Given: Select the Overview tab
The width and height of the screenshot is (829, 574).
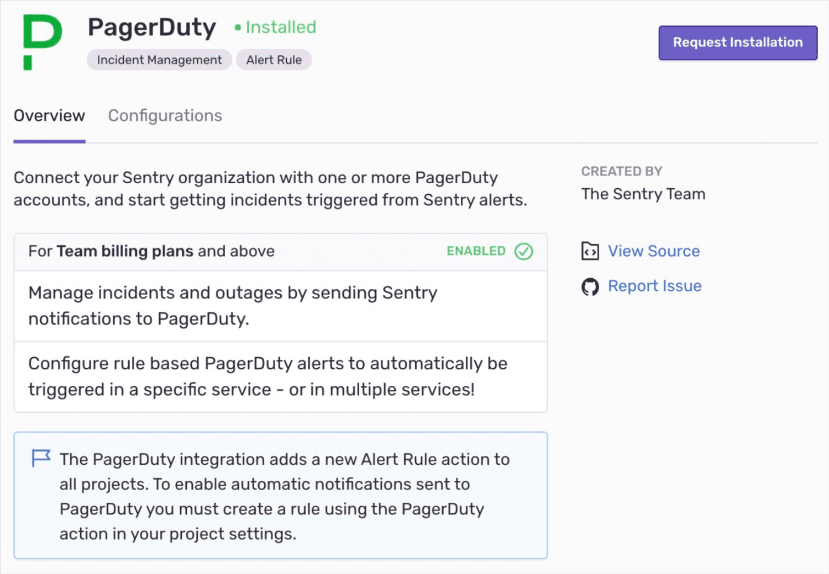Looking at the screenshot, I should 49,115.
